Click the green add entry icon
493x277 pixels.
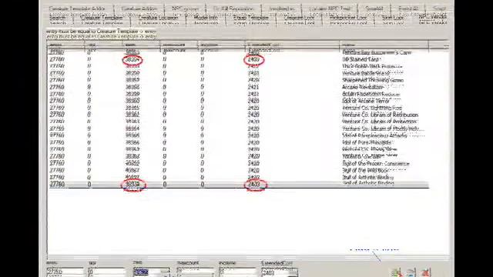(397, 272)
